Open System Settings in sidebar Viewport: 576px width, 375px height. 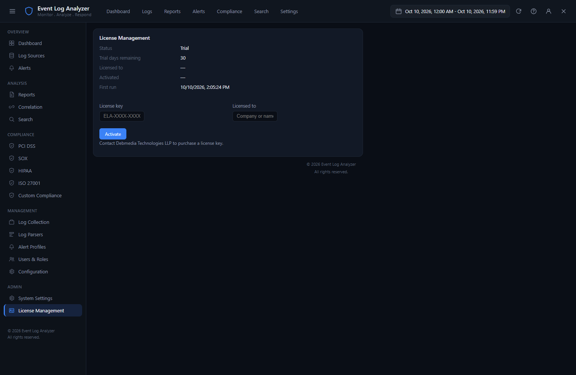pyautogui.click(x=43, y=298)
